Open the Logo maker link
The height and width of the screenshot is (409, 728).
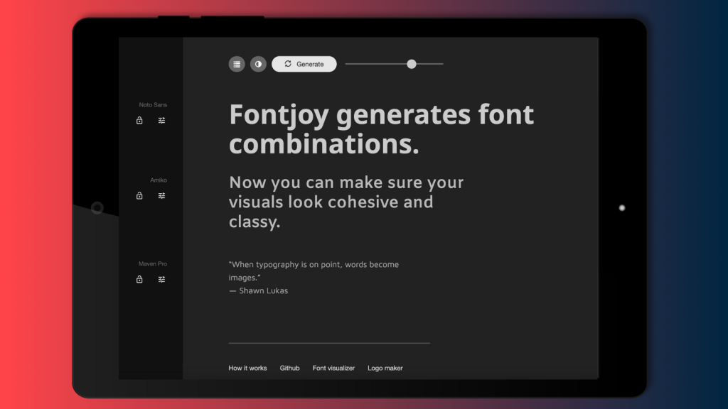[x=385, y=369]
